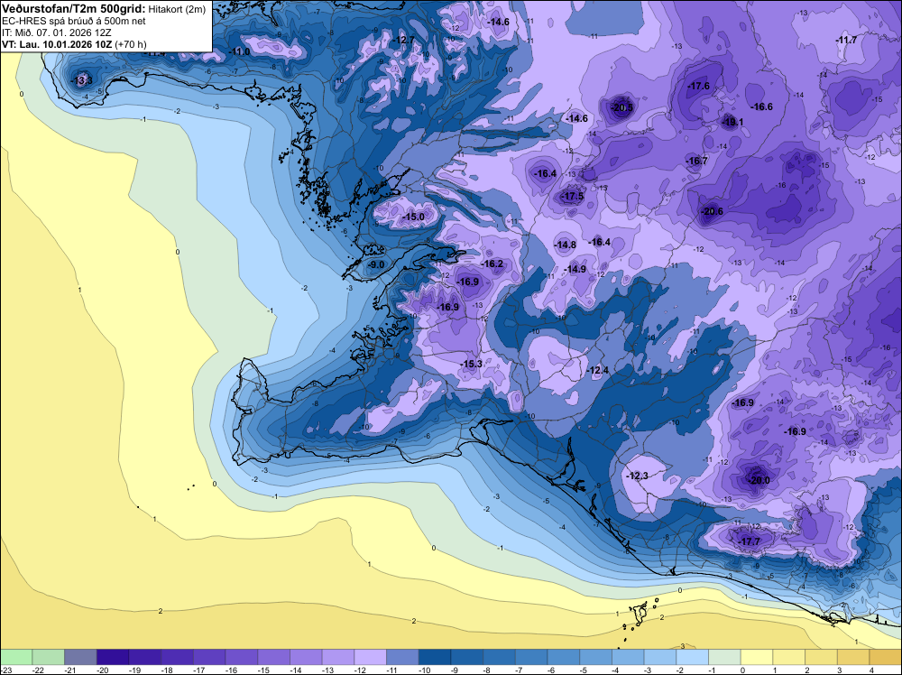Click the legend swatch labeled -23
902x675 pixels.
[16, 657]
